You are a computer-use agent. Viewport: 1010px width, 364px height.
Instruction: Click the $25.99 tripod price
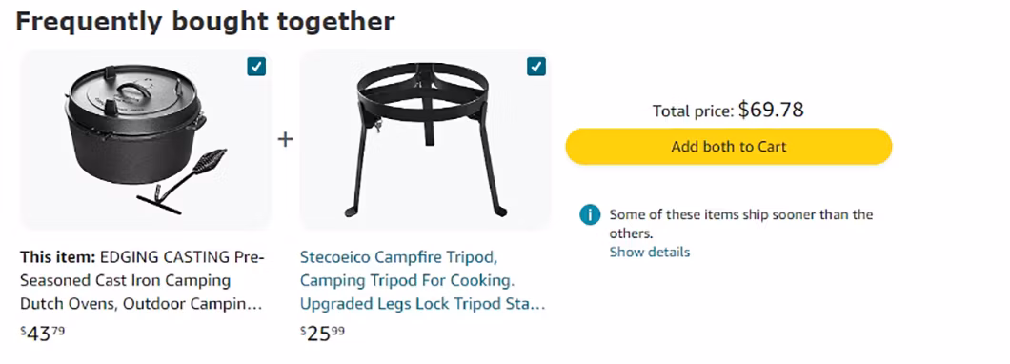322,334
